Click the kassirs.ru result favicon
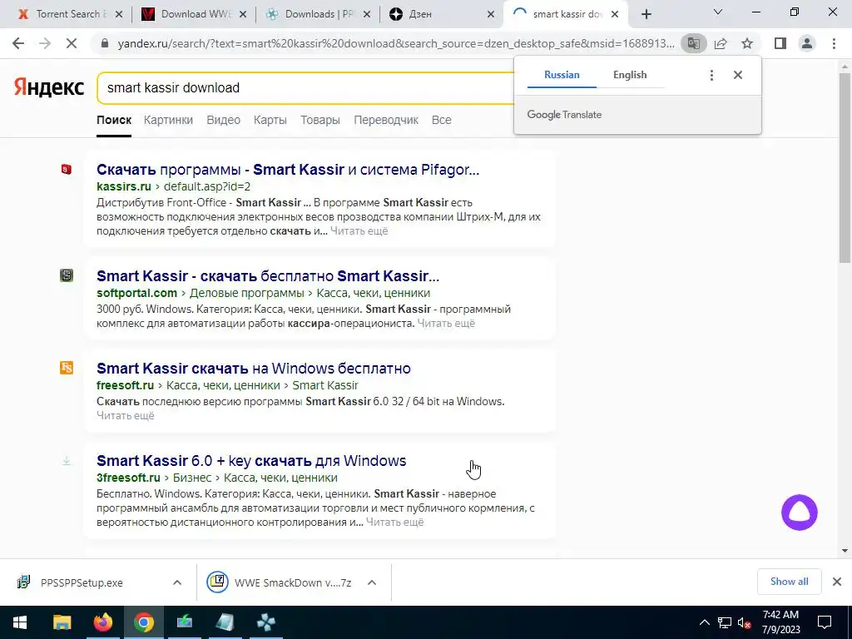 [67, 170]
